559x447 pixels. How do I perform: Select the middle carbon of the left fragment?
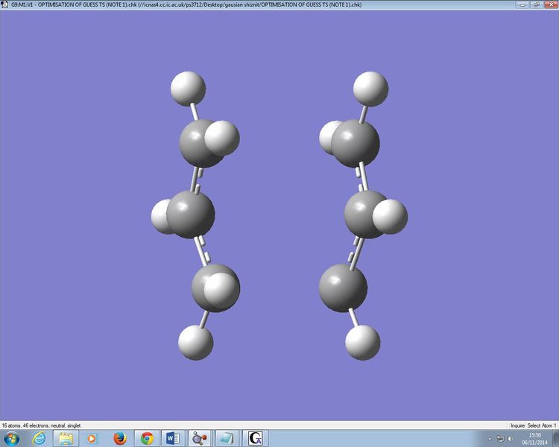pos(190,215)
